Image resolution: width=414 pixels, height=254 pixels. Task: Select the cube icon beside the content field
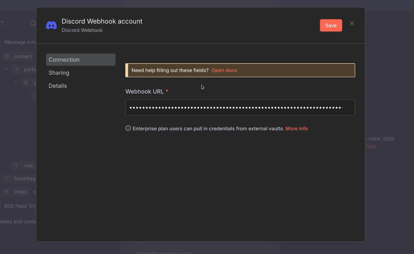6,56
